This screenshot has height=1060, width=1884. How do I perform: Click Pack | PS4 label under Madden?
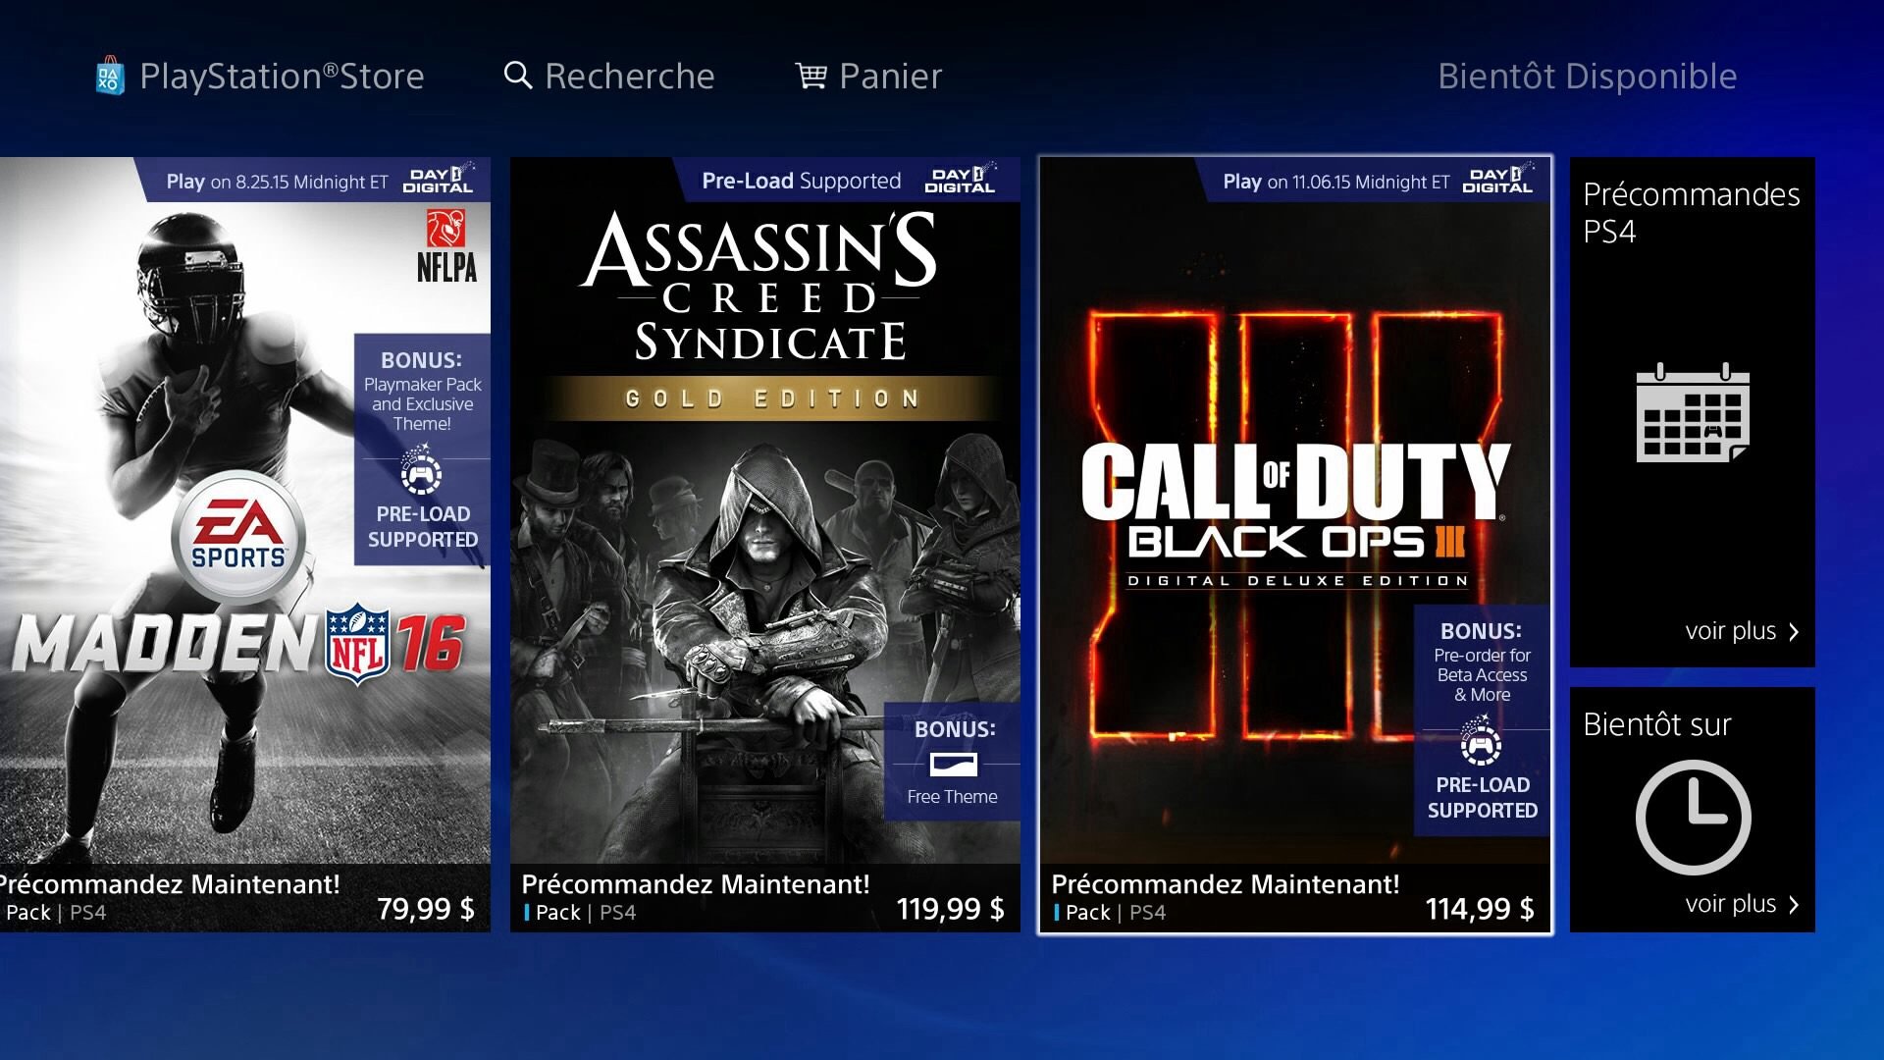pos(55,913)
